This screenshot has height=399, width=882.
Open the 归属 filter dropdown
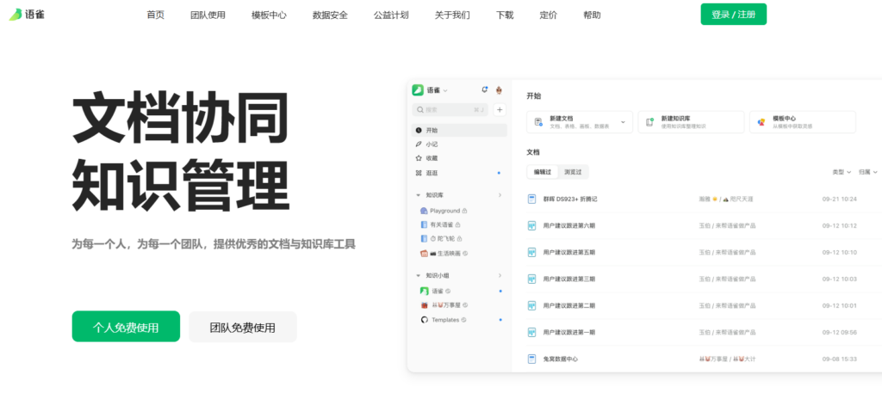tap(868, 172)
